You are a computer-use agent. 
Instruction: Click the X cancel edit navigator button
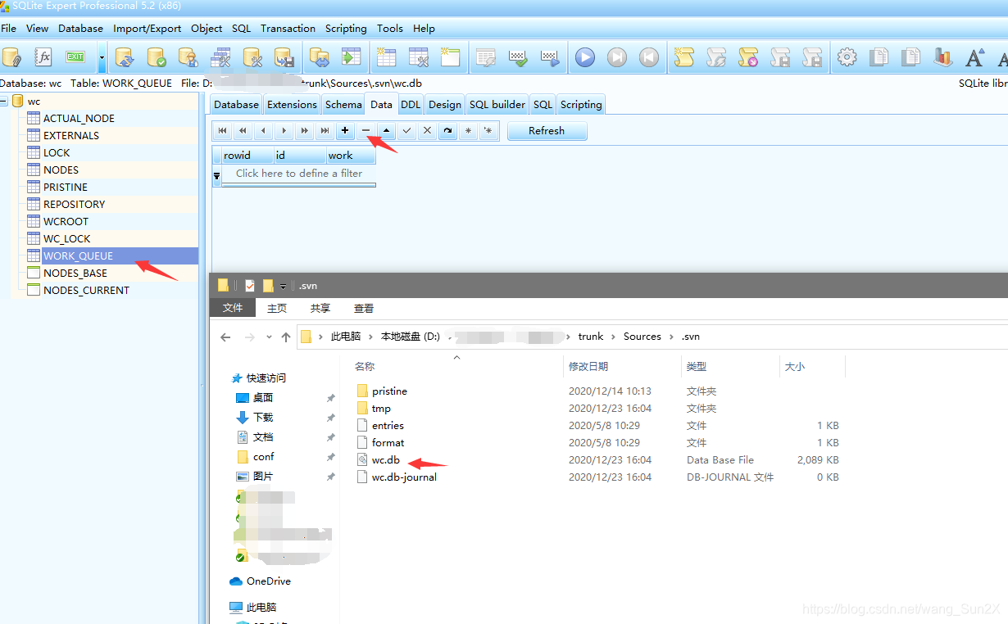[x=427, y=131]
